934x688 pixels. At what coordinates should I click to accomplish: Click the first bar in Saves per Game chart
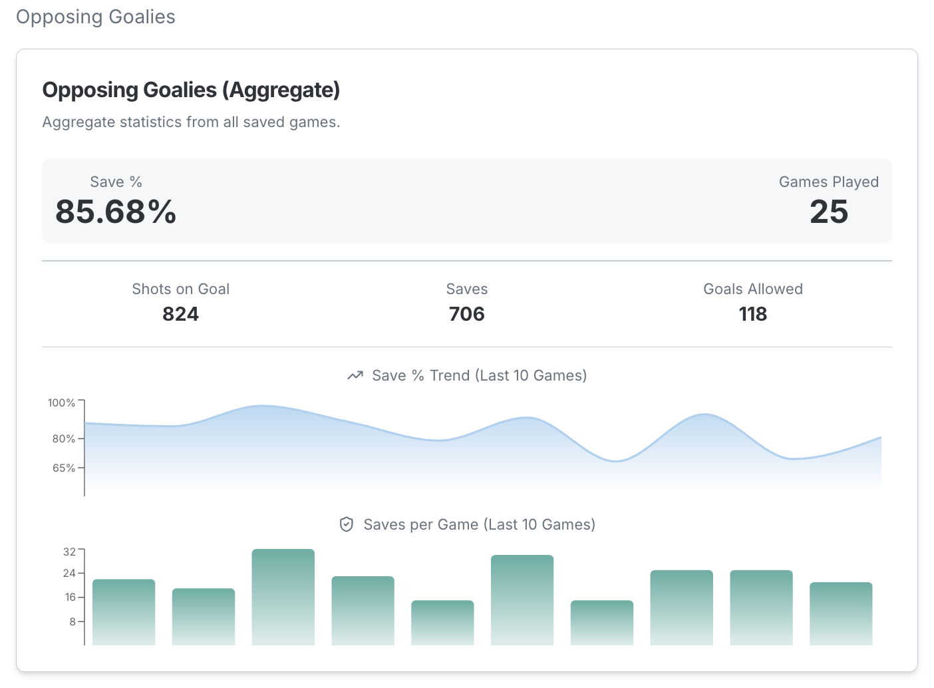[x=124, y=612]
